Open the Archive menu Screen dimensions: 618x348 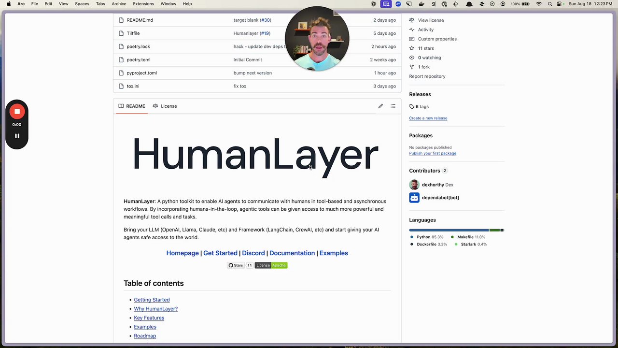(119, 4)
